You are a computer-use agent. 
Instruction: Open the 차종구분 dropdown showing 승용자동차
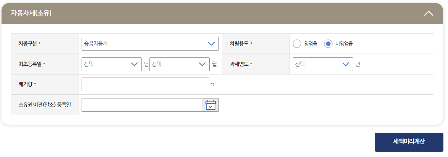point(150,44)
